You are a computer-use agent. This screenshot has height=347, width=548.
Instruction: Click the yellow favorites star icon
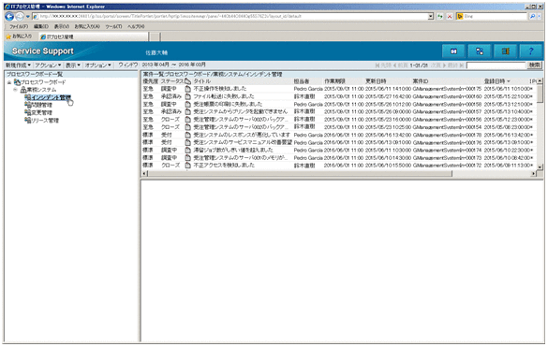(x=8, y=36)
